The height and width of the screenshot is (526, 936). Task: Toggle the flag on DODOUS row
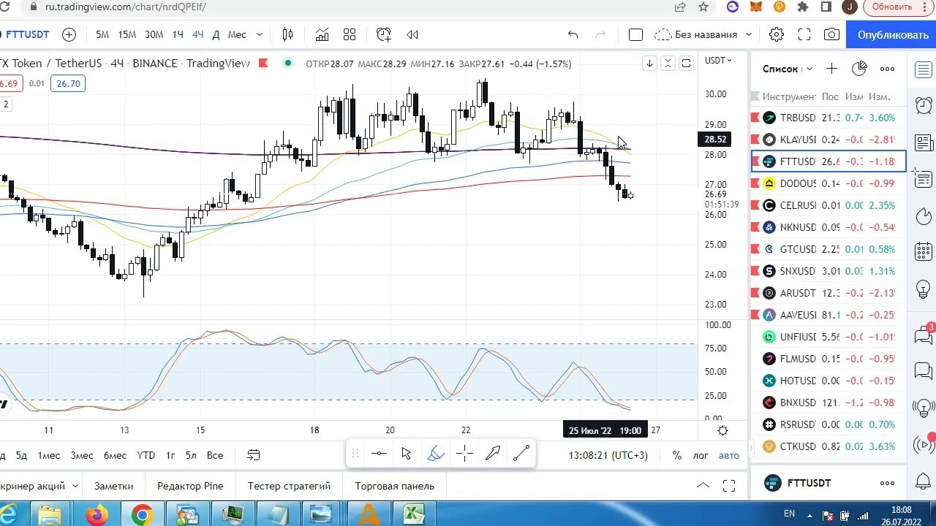pyautogui.click(x=756, y=183)
